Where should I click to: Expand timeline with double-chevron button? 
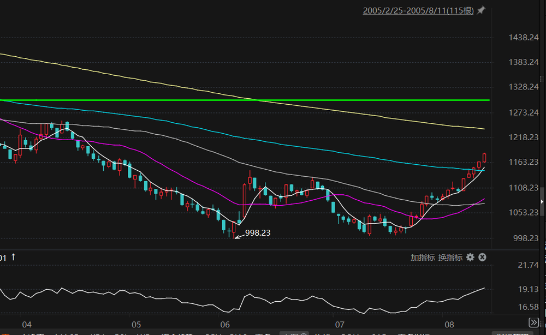click(x=533, y=323)
